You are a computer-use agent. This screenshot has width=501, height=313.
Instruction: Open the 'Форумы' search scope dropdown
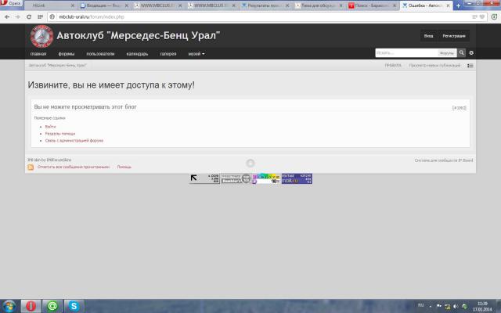coord(447,53)
